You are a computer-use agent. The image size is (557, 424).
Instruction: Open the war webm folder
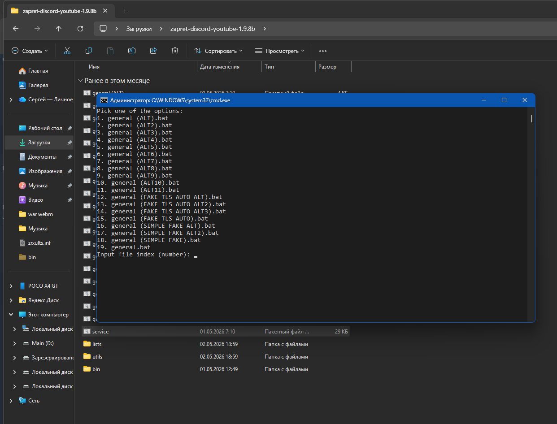(40, 214)
